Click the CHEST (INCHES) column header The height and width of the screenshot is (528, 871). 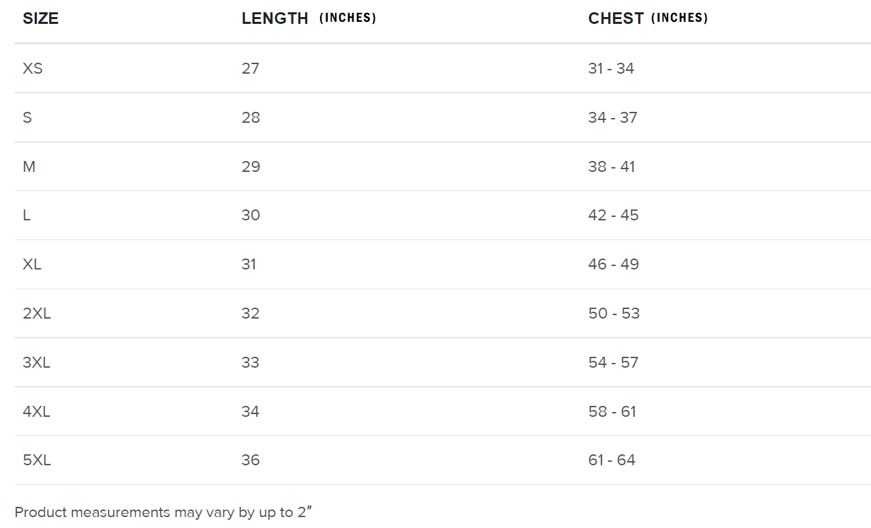tap(648, 18)
